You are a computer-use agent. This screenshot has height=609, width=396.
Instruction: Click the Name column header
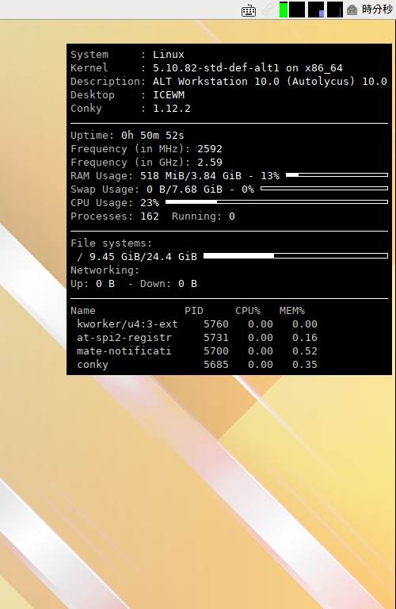tap(83, 311)
